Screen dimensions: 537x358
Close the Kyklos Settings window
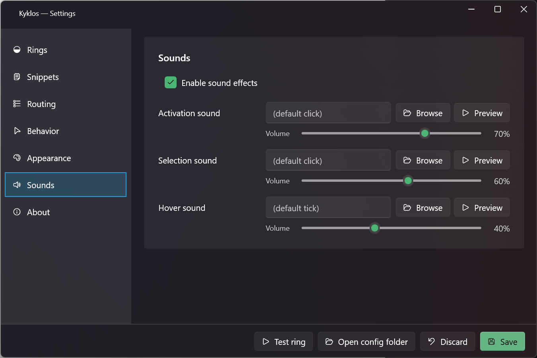click(524, 9)
